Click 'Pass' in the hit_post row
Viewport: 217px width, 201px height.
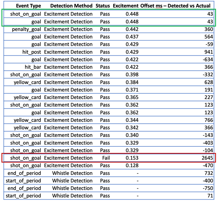click(x=105, y=52)
